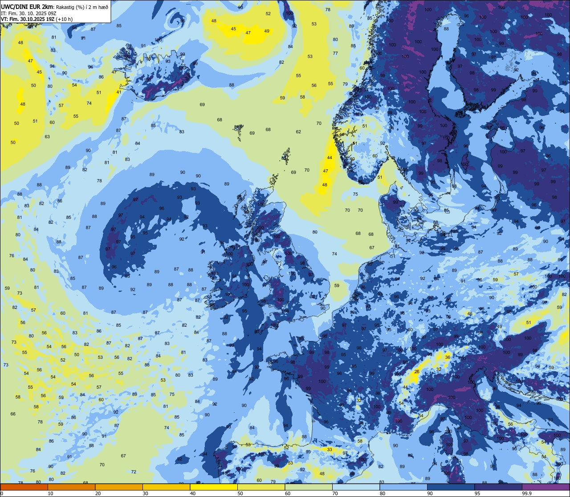Click the '70' label under the legend bar
The height and width of the screenshot is (497, 570).
pyautogui.click(x=335, y=493)
